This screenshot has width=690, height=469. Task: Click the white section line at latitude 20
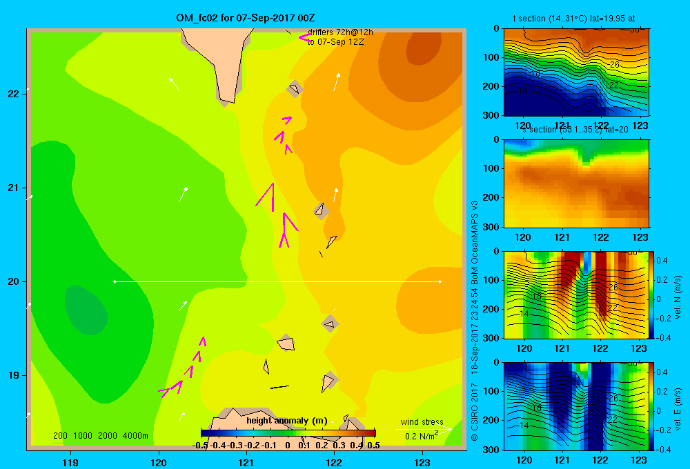pyautogui.click(x=277, y=281)
